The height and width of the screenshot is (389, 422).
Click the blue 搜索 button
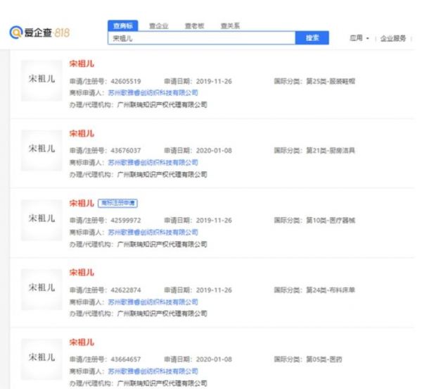[312, 38]
